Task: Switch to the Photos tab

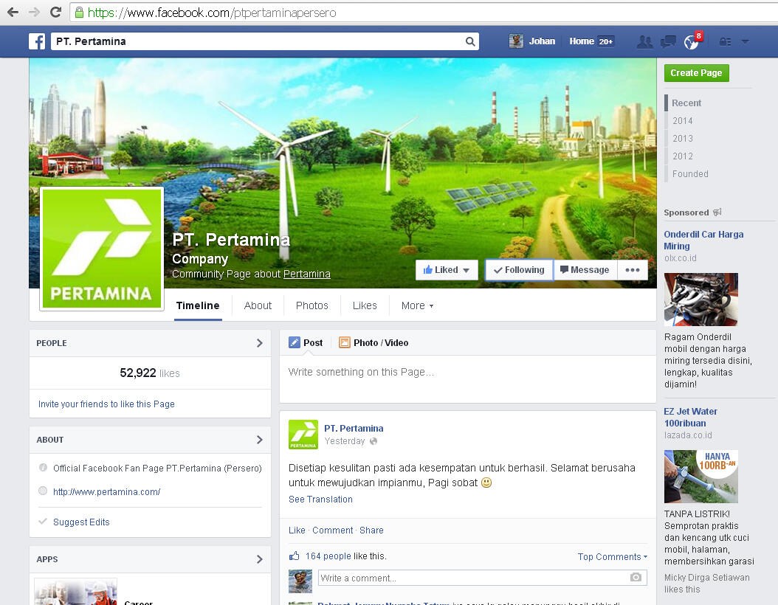Action: click(312, 305)
